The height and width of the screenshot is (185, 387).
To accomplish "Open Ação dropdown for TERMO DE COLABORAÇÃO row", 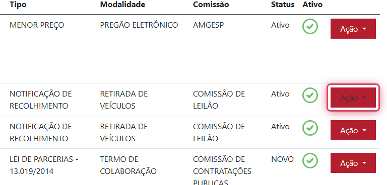I will point(353,163).
